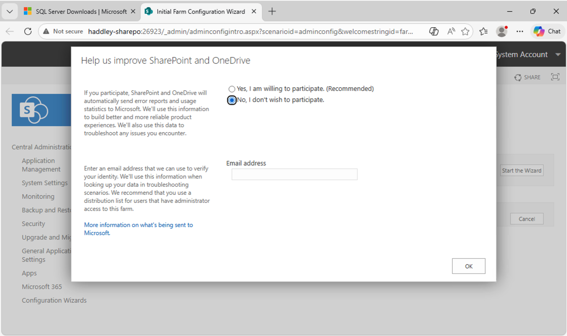Click the Email address input field
This screenshot has width=567, height=336.
tap(294, 175)
